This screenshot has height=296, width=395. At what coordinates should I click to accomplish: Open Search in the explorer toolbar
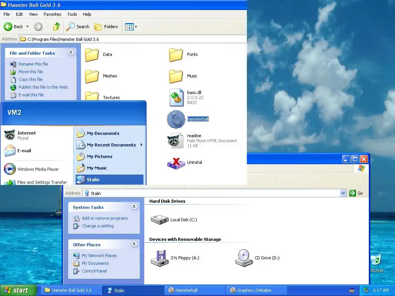tap(78, 27)
